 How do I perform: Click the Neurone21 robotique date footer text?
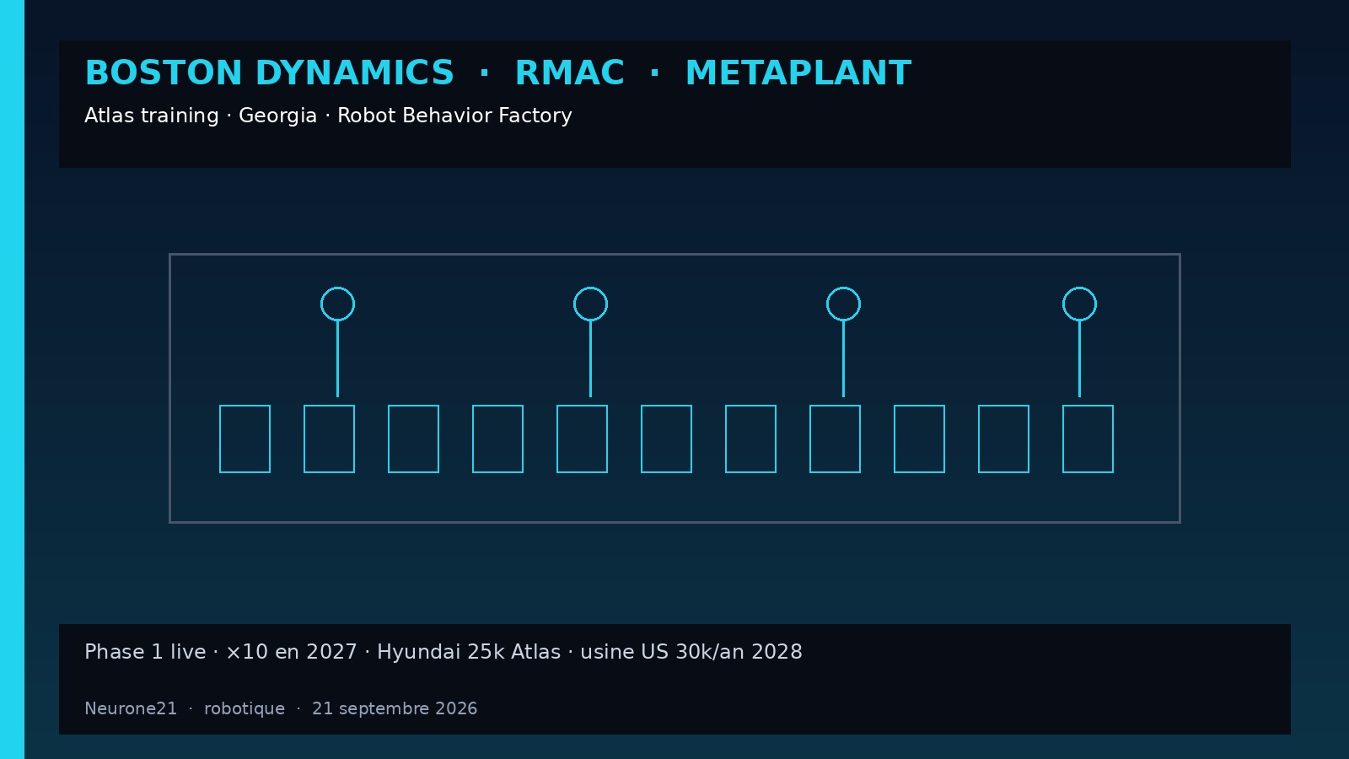[x=281, y=708]
